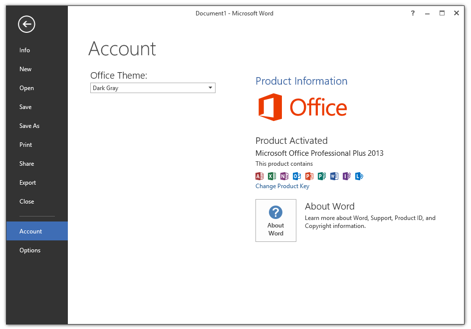Click the Lync product icon
The image size is (471, 329).
(x=359, y=176)
